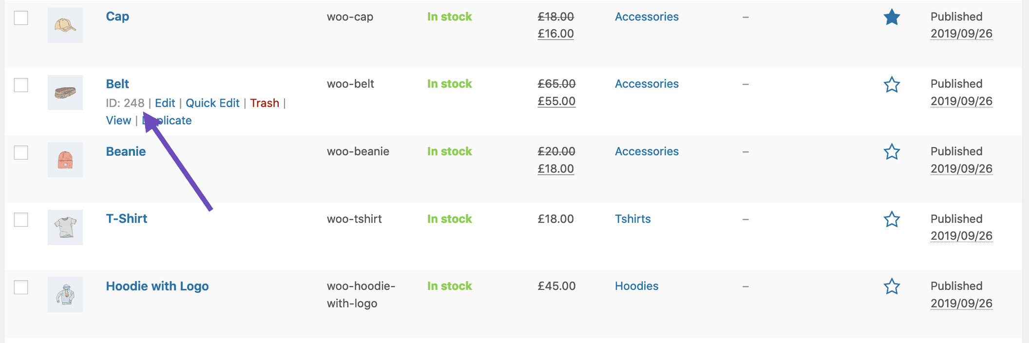This screenshot has height=343, width=1029.
Task: Check the Belt product checkbox
Action: (x=20, y=85)
